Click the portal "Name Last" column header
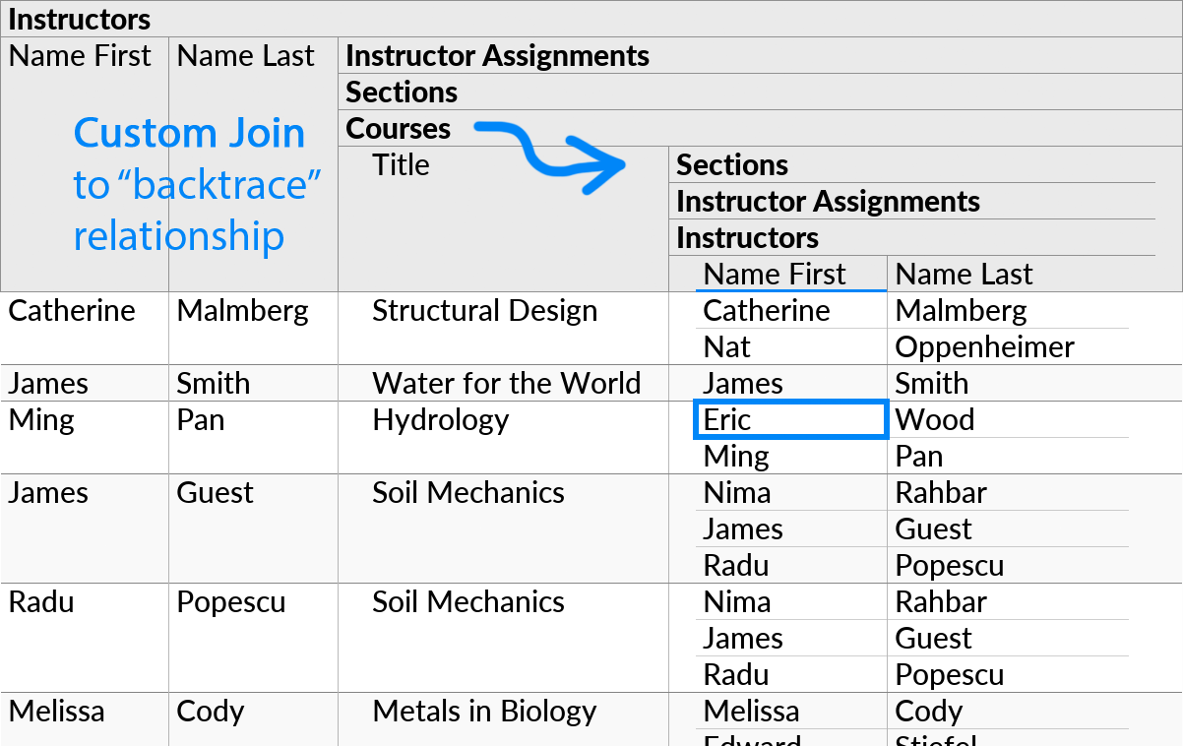This screenshot has width=1183, height=746. (x=964, y=274)
